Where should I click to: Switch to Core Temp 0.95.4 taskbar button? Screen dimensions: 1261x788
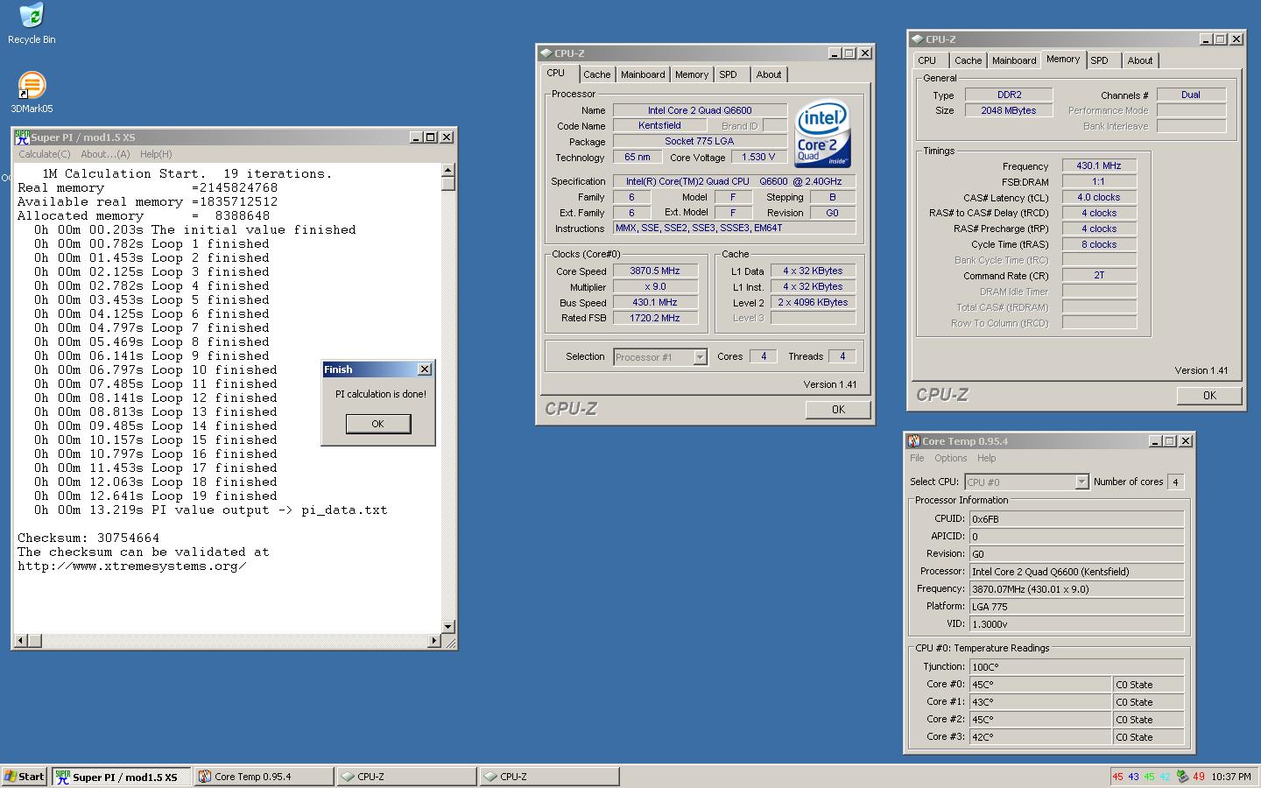(x=264, y=777)
